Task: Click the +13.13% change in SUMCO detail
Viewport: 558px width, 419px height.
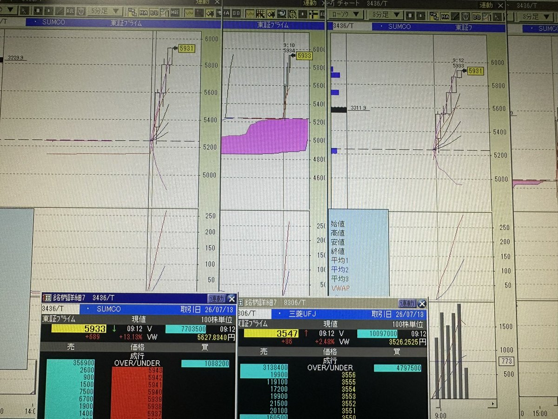Action: pyautogui.click(x=131, y=337)
